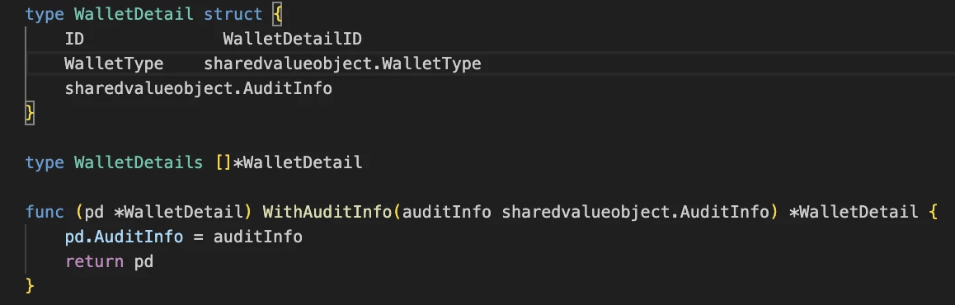Click the return keyword
Viewport: 955px width, 305px height.
[x=94, y=262]
